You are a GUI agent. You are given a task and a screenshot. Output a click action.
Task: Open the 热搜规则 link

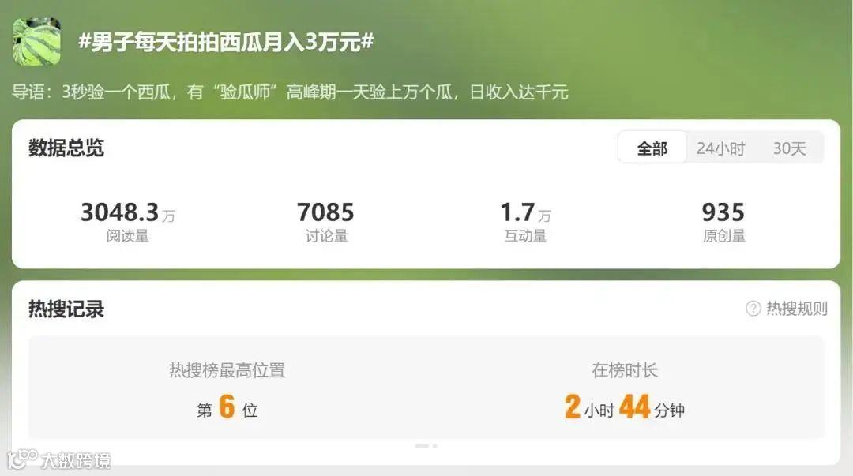pos(796,309)
